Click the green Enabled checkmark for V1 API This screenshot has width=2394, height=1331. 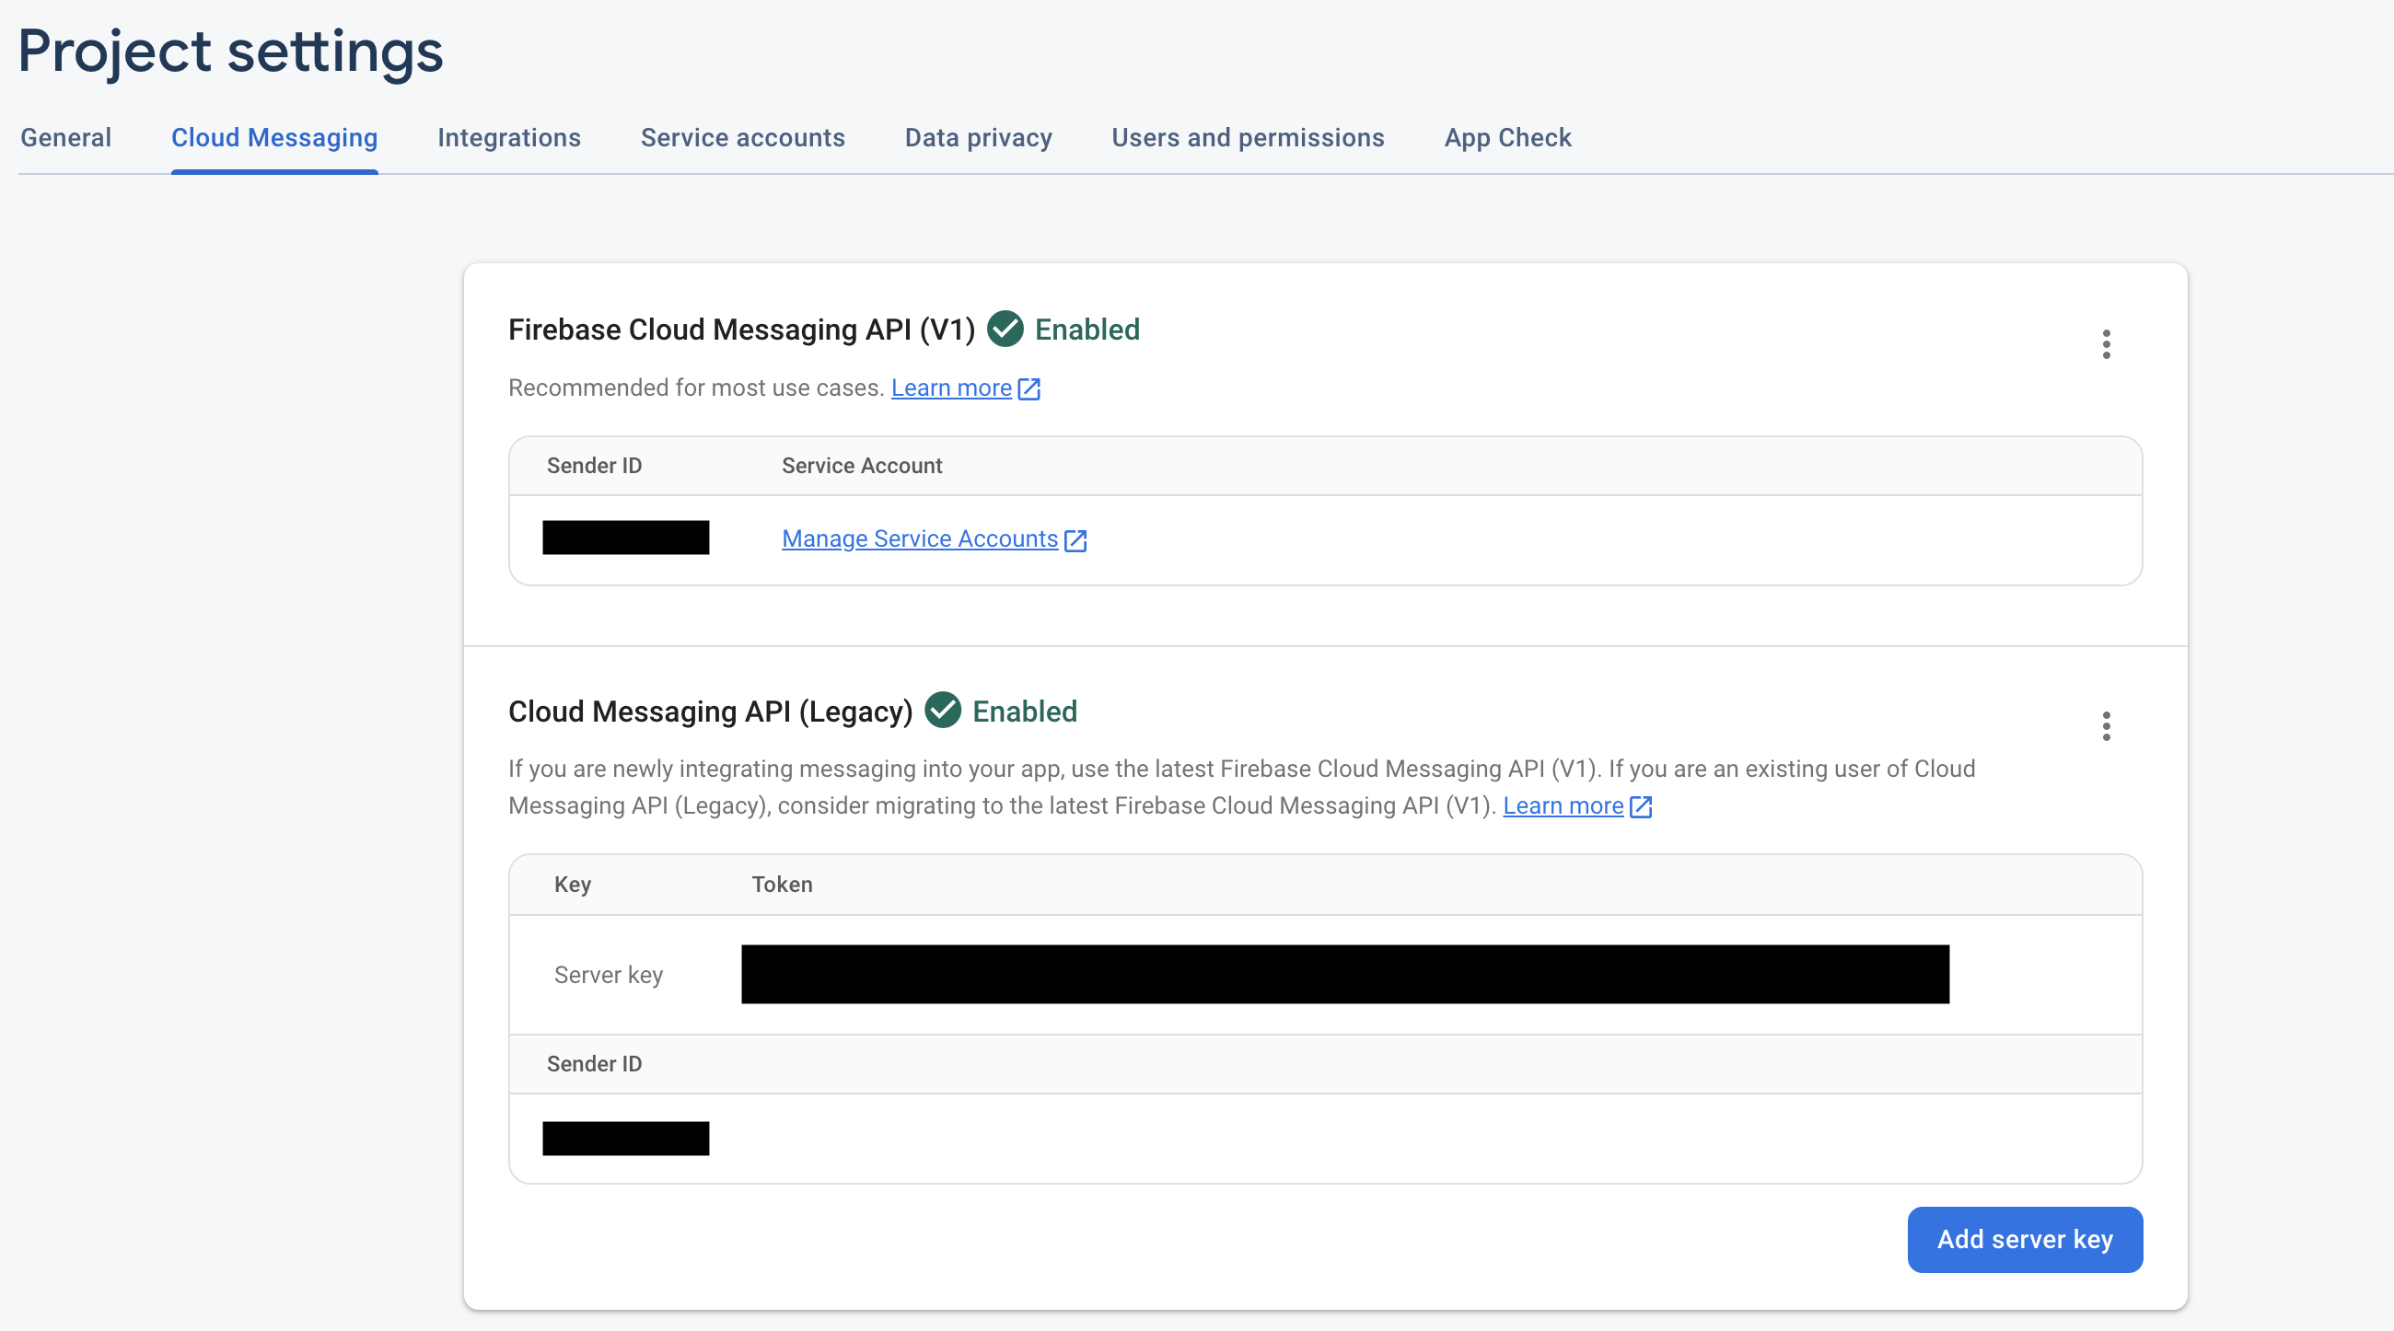pyautogui.click(x=1005, y=329)
